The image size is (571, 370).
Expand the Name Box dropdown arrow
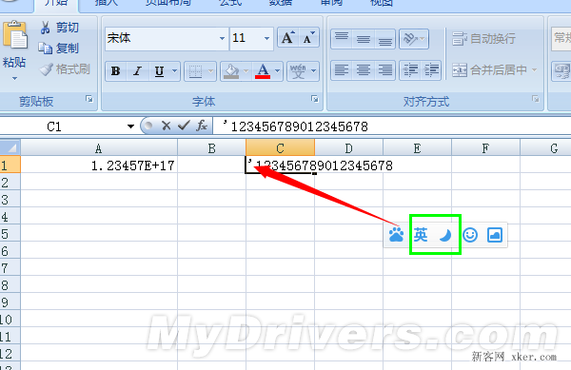130,127
